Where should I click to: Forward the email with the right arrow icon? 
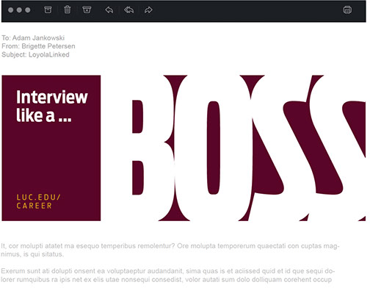148,10
